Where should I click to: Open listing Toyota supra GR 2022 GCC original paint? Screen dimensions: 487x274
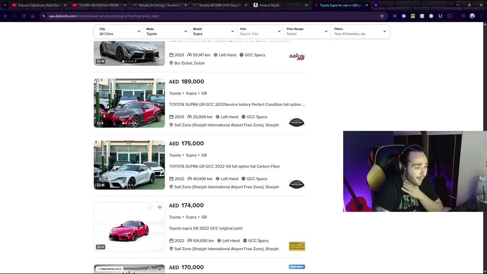(206, 228)
